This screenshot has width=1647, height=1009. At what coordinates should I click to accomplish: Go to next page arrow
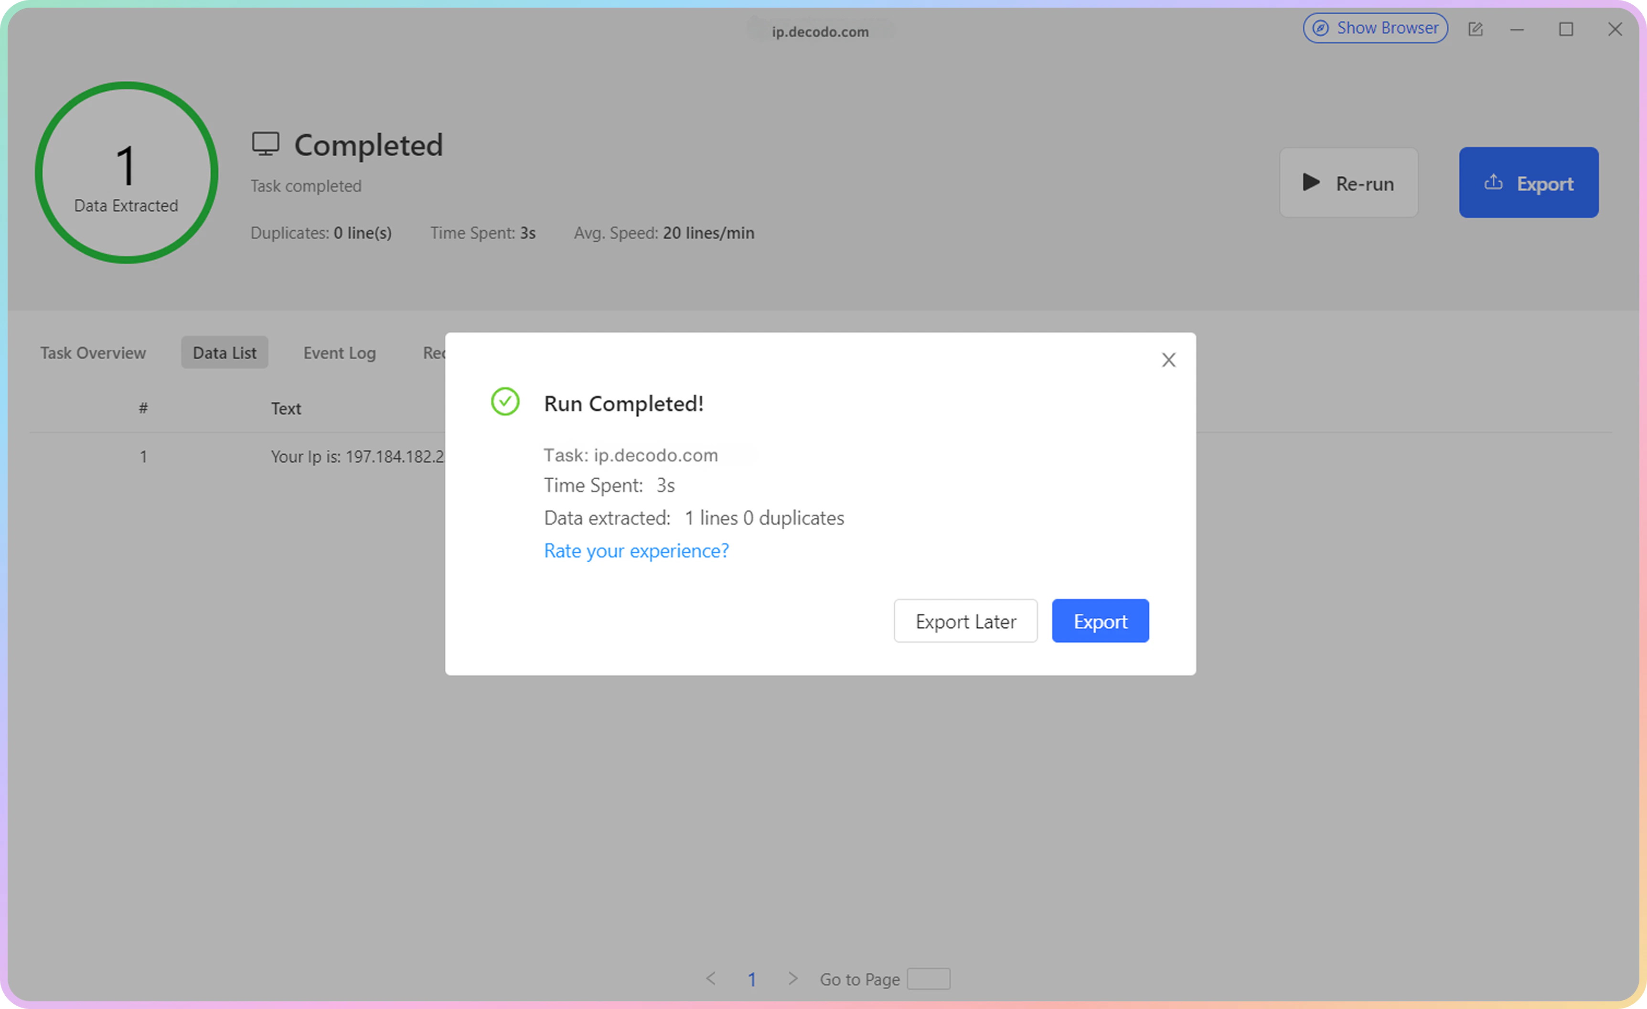pos(793,979)
